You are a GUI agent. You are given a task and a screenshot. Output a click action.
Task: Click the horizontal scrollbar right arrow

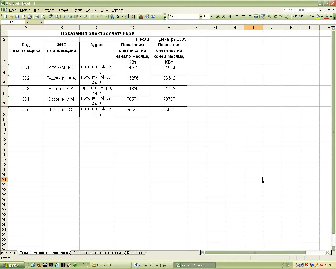[x=328, y=252]
